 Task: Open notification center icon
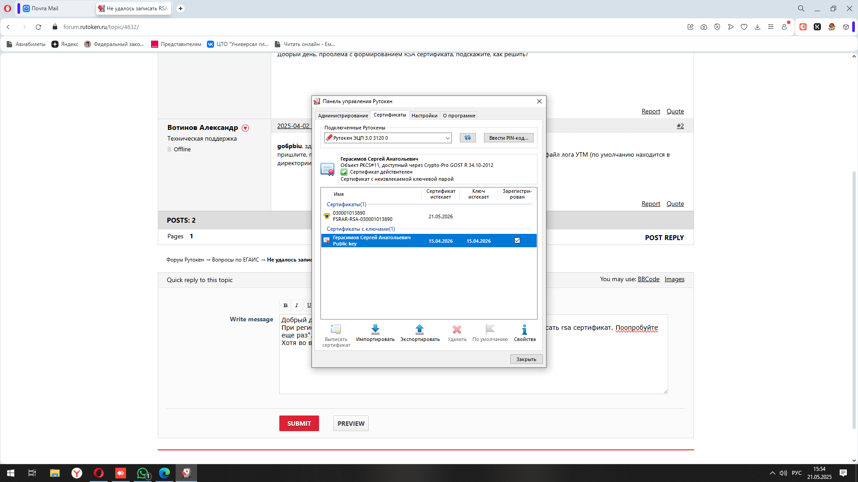[x=843, y=473]
